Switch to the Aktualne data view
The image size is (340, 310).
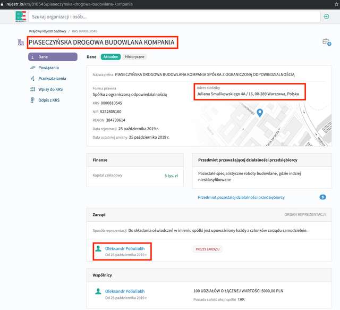click(x=110, y=56)
